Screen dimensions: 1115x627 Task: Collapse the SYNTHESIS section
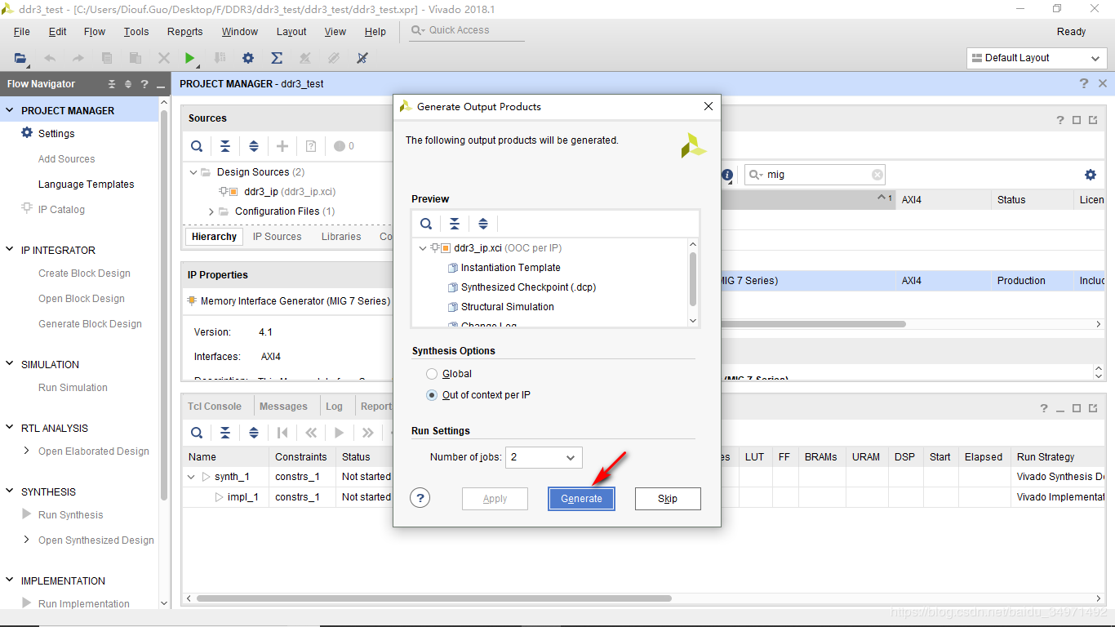coord(10,491)
